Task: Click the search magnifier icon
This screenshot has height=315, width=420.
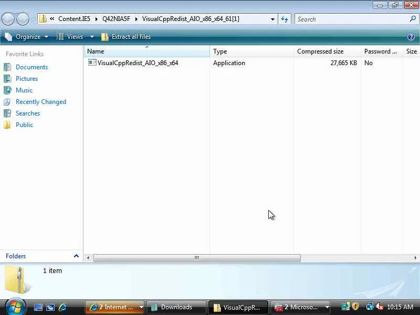Action: pos(413,19)
